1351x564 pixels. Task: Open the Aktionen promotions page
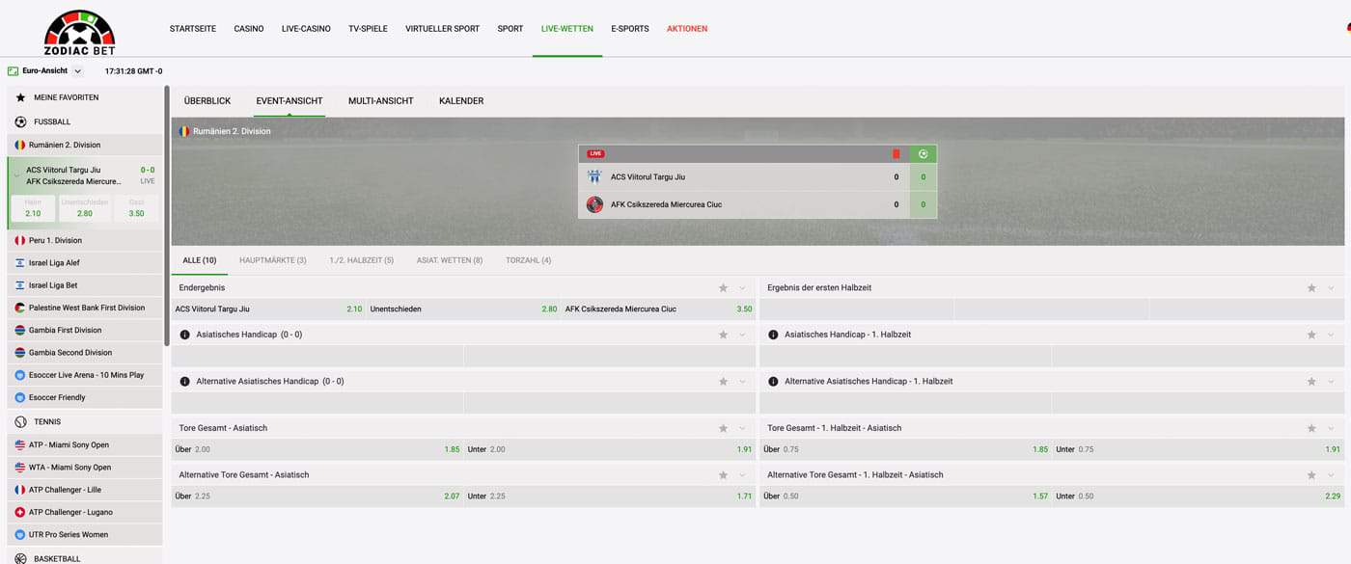click(687, 29)
